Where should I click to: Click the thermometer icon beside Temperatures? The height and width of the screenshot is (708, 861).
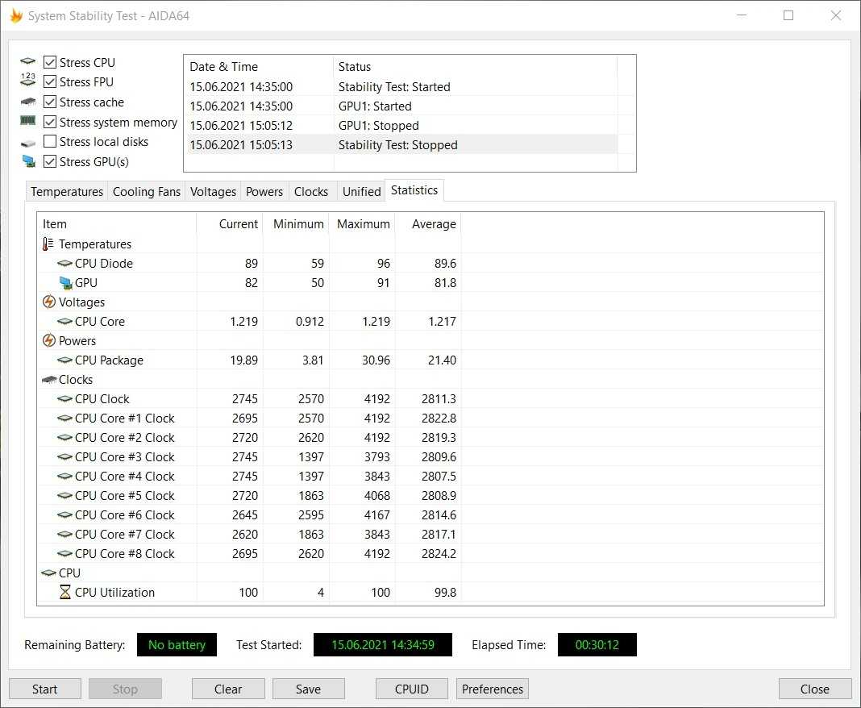pyautogui.click(x=48, y=244)
